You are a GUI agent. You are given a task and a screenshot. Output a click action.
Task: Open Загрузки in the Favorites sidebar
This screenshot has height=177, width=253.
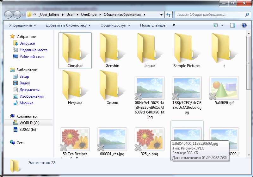coord(27,43)
